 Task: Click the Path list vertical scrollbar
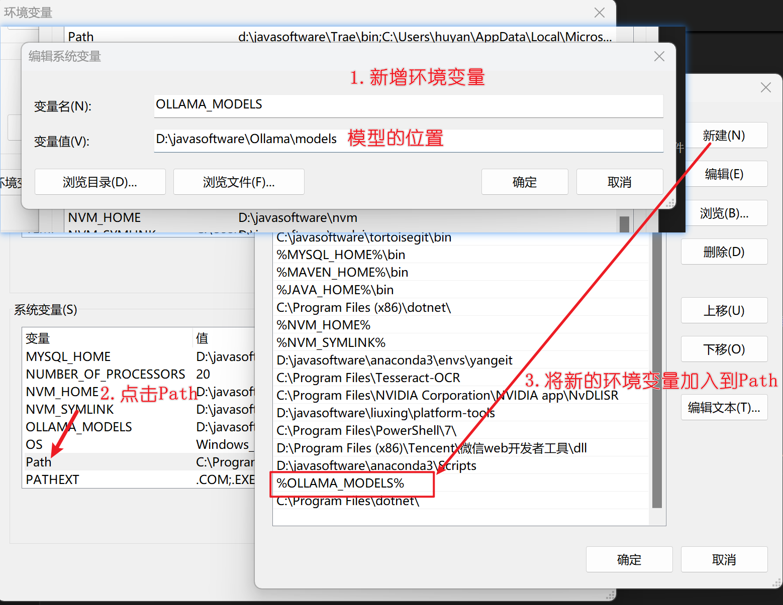[x=657, y=371]
